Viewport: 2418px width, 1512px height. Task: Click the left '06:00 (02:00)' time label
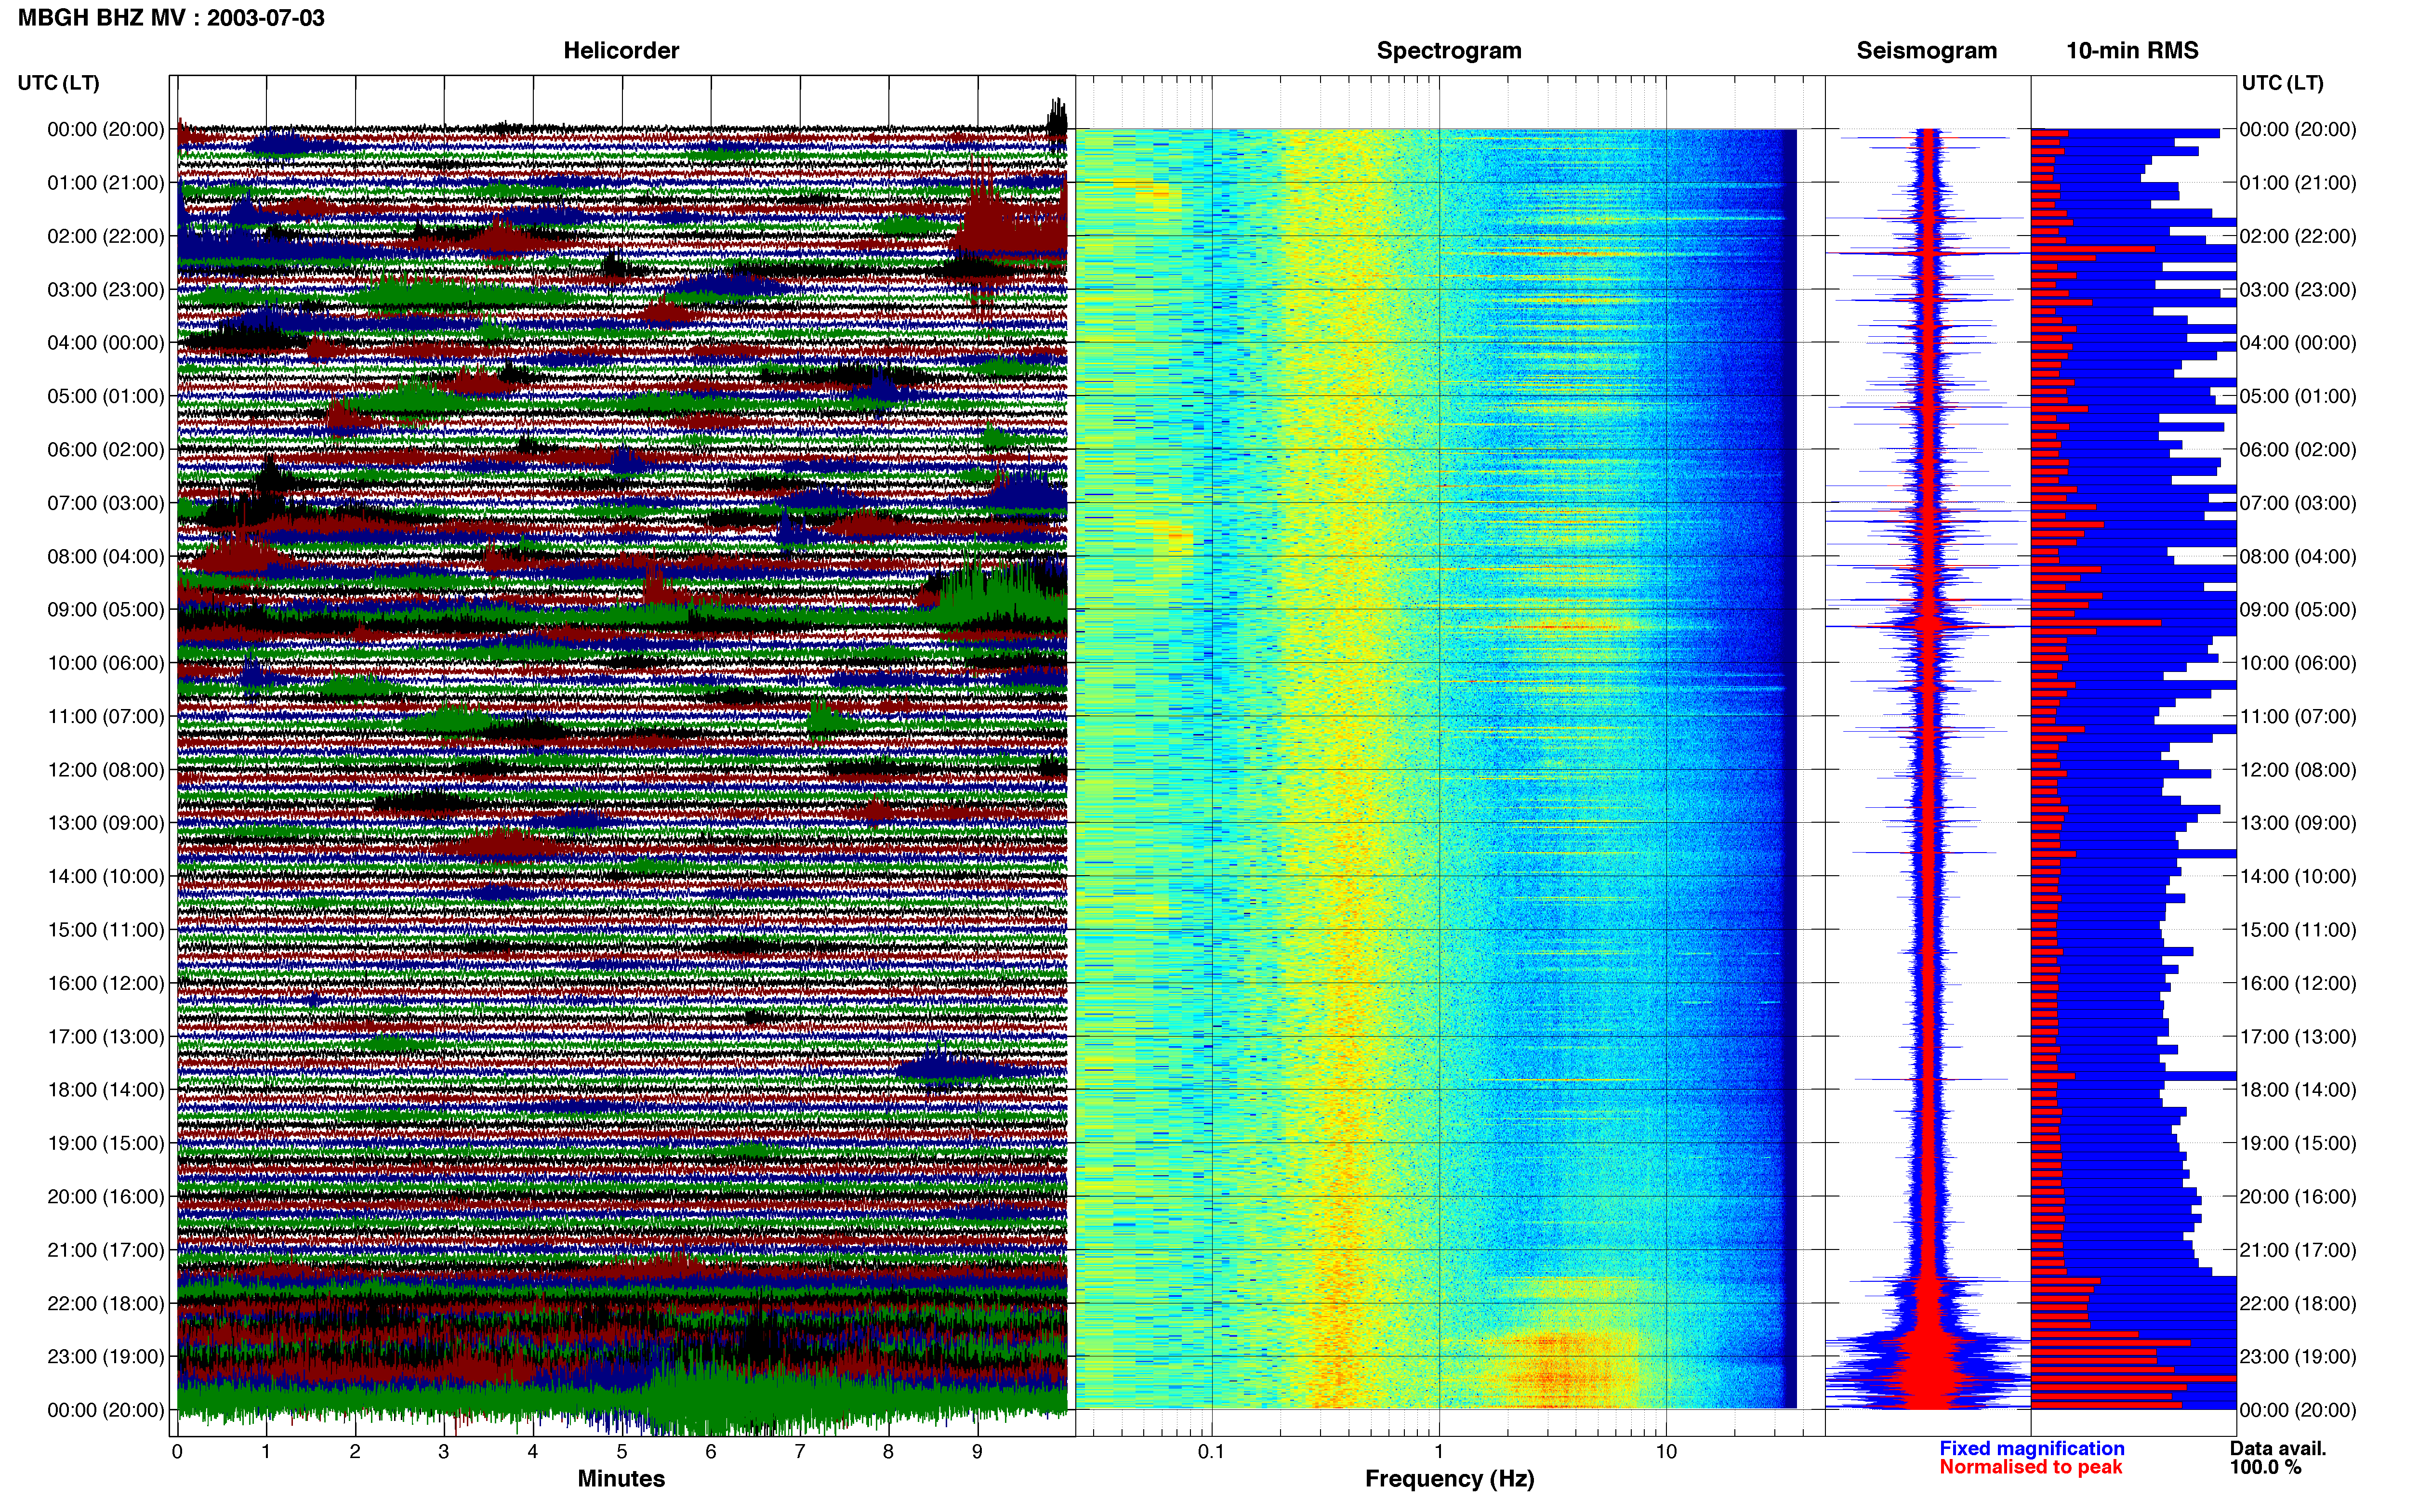(x=106, y=450)
